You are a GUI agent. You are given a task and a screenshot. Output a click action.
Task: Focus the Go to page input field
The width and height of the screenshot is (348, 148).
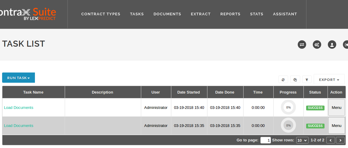pos(266,140)
